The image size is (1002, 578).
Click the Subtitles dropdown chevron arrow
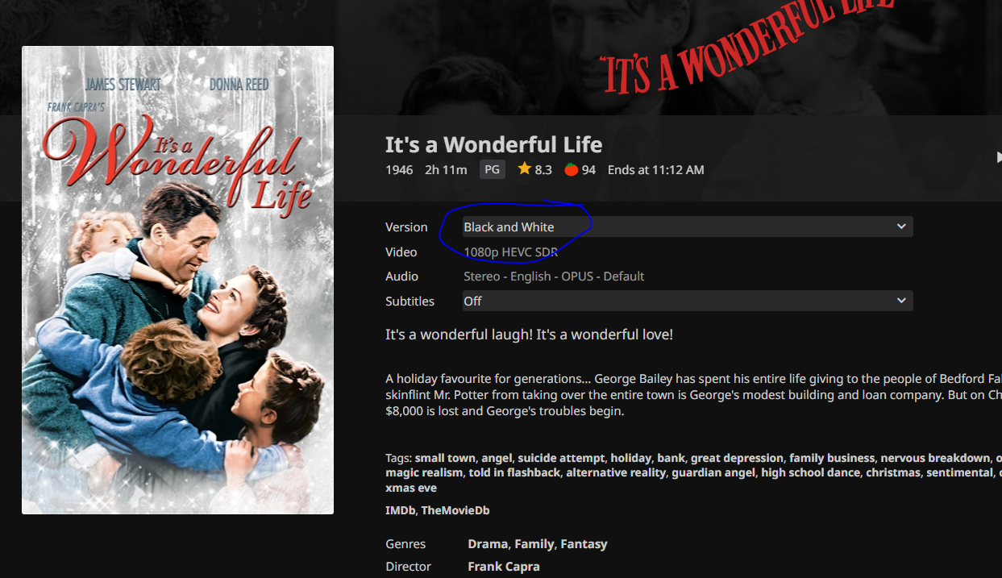point(901,301)
